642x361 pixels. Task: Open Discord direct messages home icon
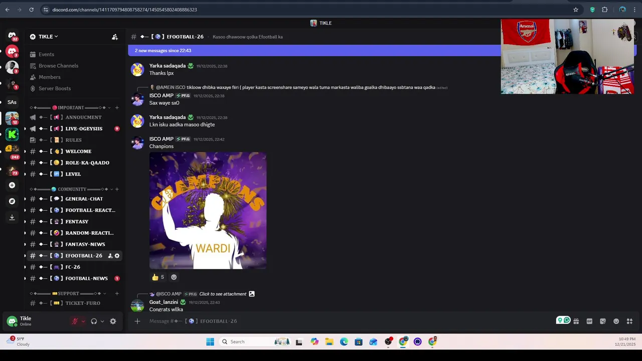[12, 36]
